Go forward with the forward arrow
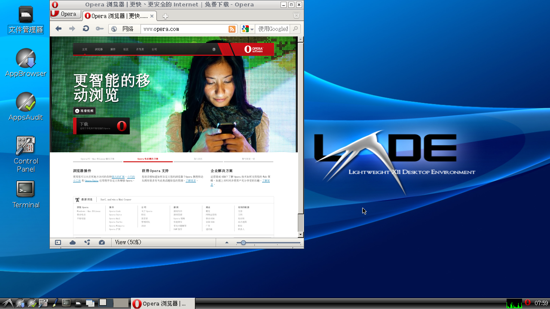 pos(72,29)
